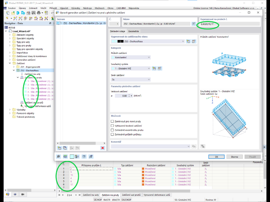270x202 pixels.
Task: Click the Název text field
Action: pos(157,24)
